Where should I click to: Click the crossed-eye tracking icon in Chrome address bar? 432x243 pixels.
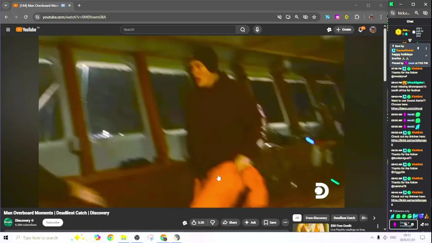pos(305,17)
